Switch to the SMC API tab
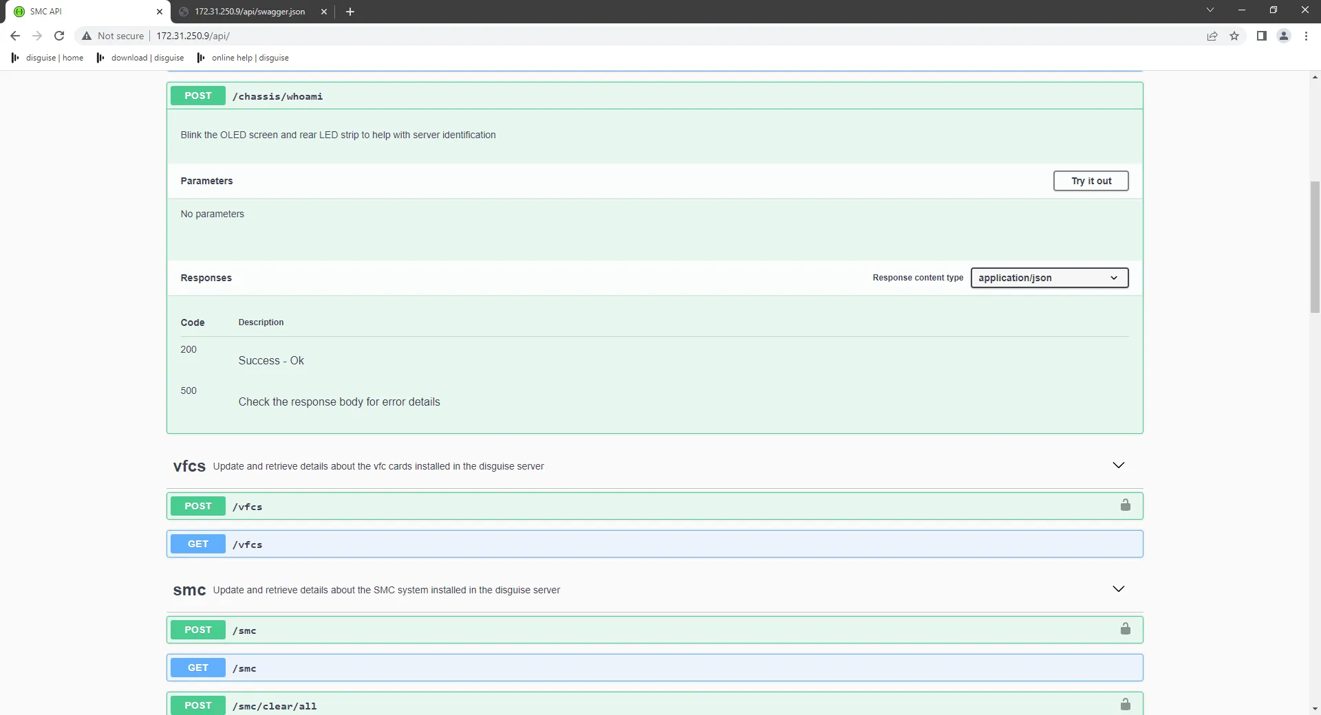This screenshot has height=715, width=1321. click(83, 12)
